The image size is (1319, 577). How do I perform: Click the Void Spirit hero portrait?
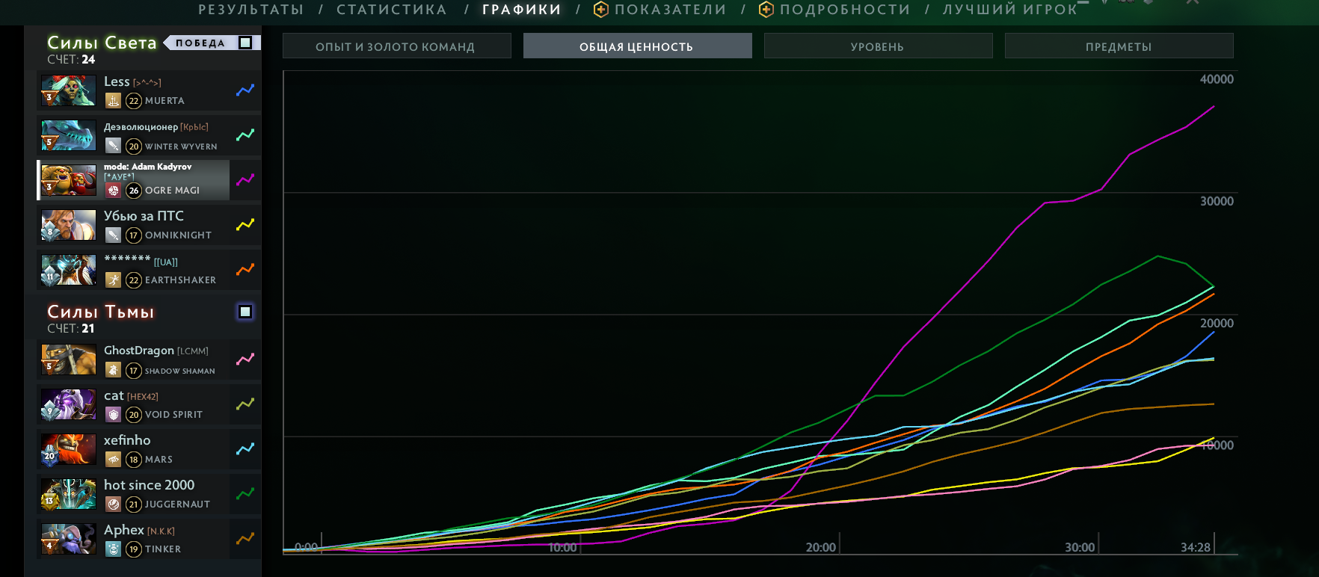click(x=69, y=404)
